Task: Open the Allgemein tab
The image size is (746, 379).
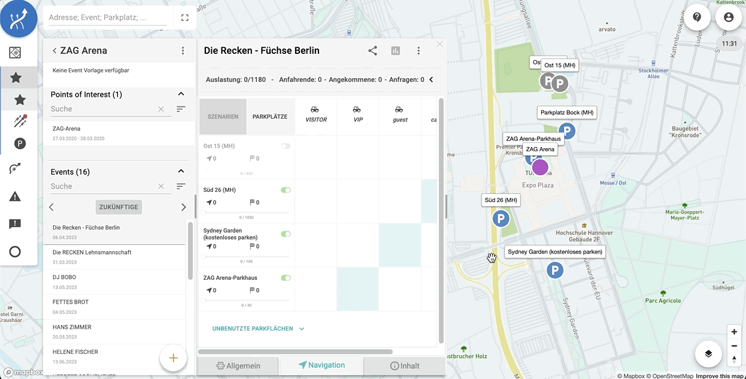Action: (238, 366)
